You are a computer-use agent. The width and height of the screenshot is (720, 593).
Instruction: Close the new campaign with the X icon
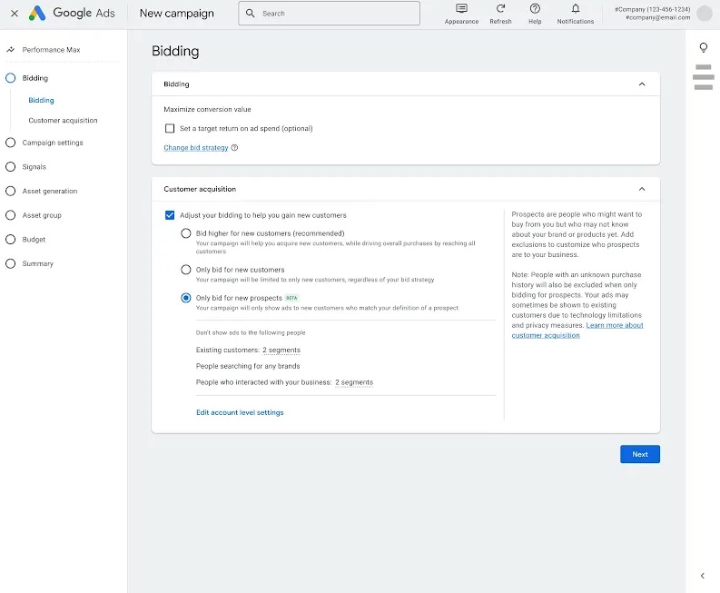point(15,14)
